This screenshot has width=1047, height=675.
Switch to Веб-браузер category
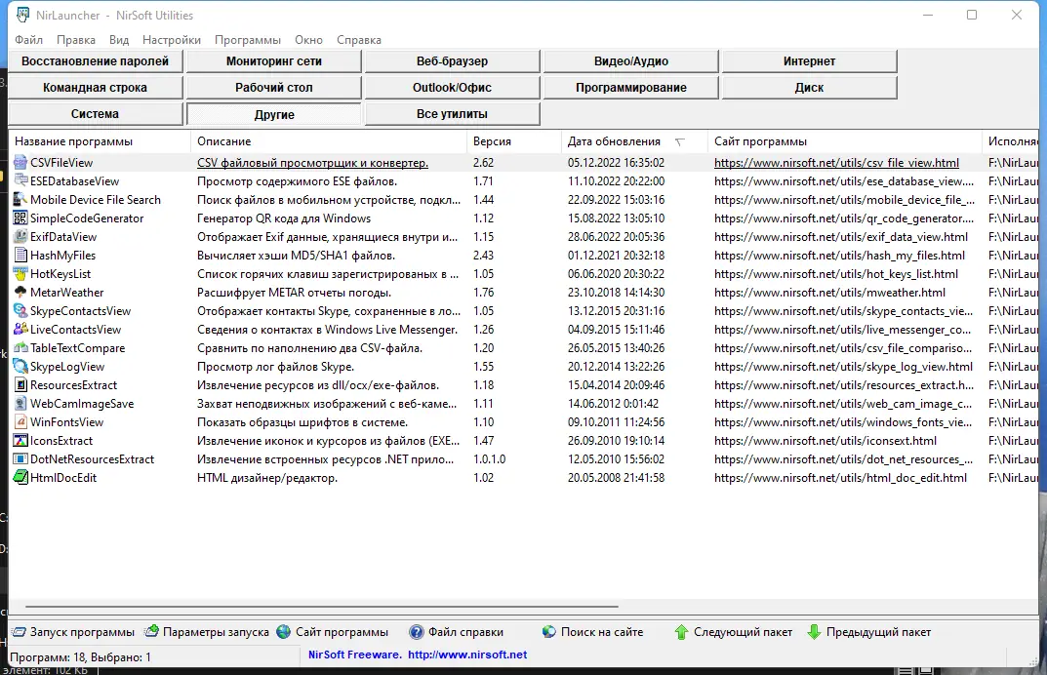click(452, 61)
